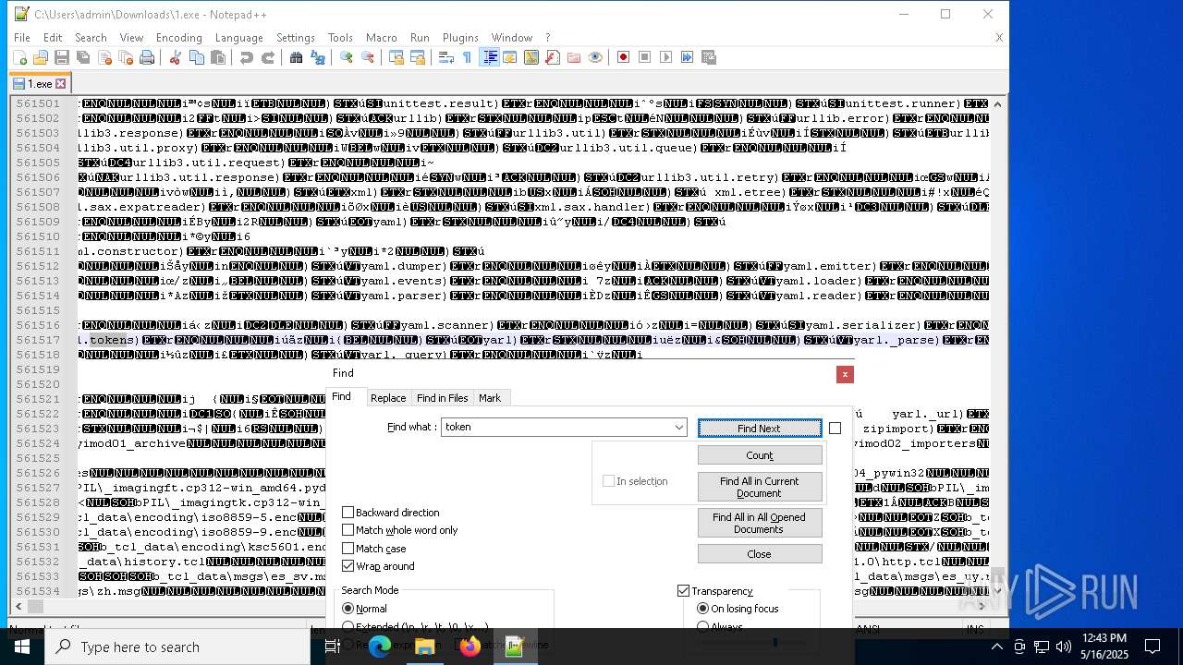1183x665 pixels.
Task: Open the Plugins menu
Action: click(460, 38)
